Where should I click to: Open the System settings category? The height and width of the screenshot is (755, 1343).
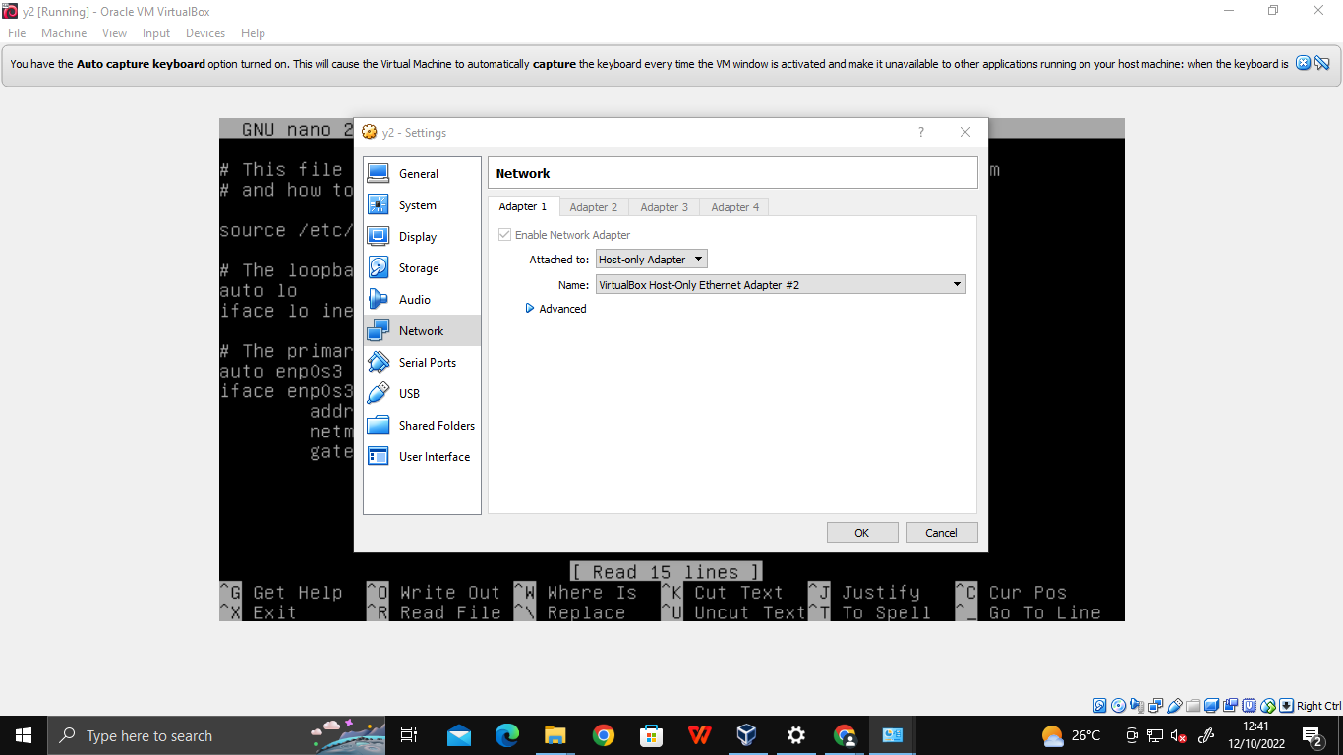point(422,204)
